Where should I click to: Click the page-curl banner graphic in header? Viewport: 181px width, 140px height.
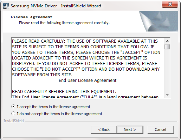pyautogui.click(x=159, y=21)
